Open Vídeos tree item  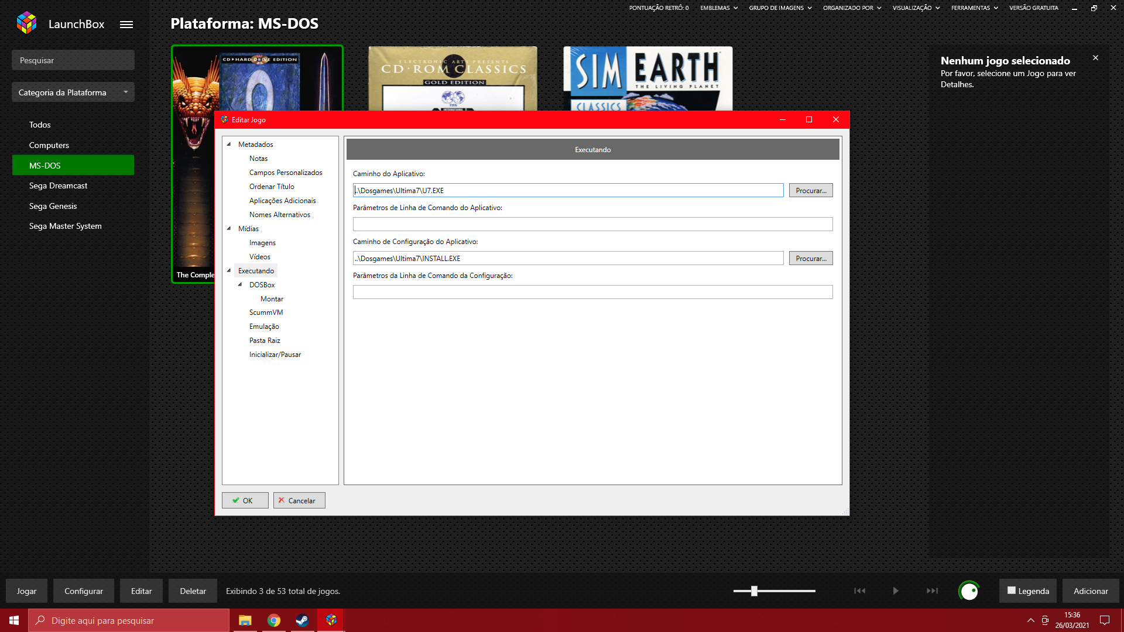[259, 257]
